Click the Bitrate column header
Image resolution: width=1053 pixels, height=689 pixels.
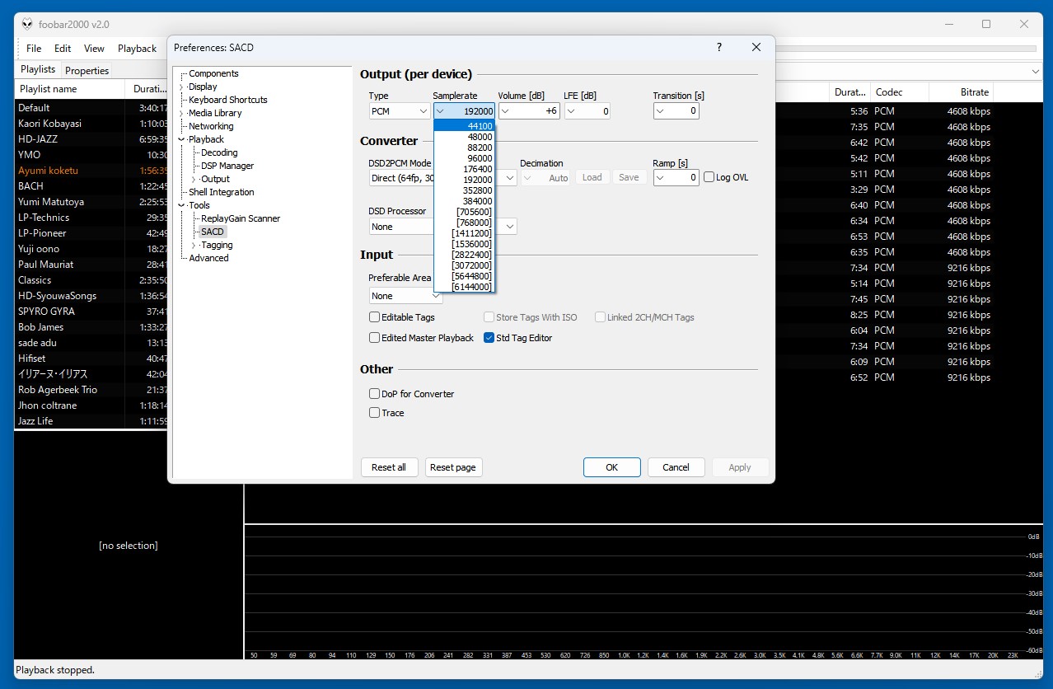tap(962, 92)
